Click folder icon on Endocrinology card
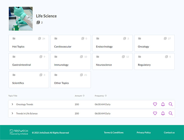This screenshot has width=184, height=140. pos(98,38)
